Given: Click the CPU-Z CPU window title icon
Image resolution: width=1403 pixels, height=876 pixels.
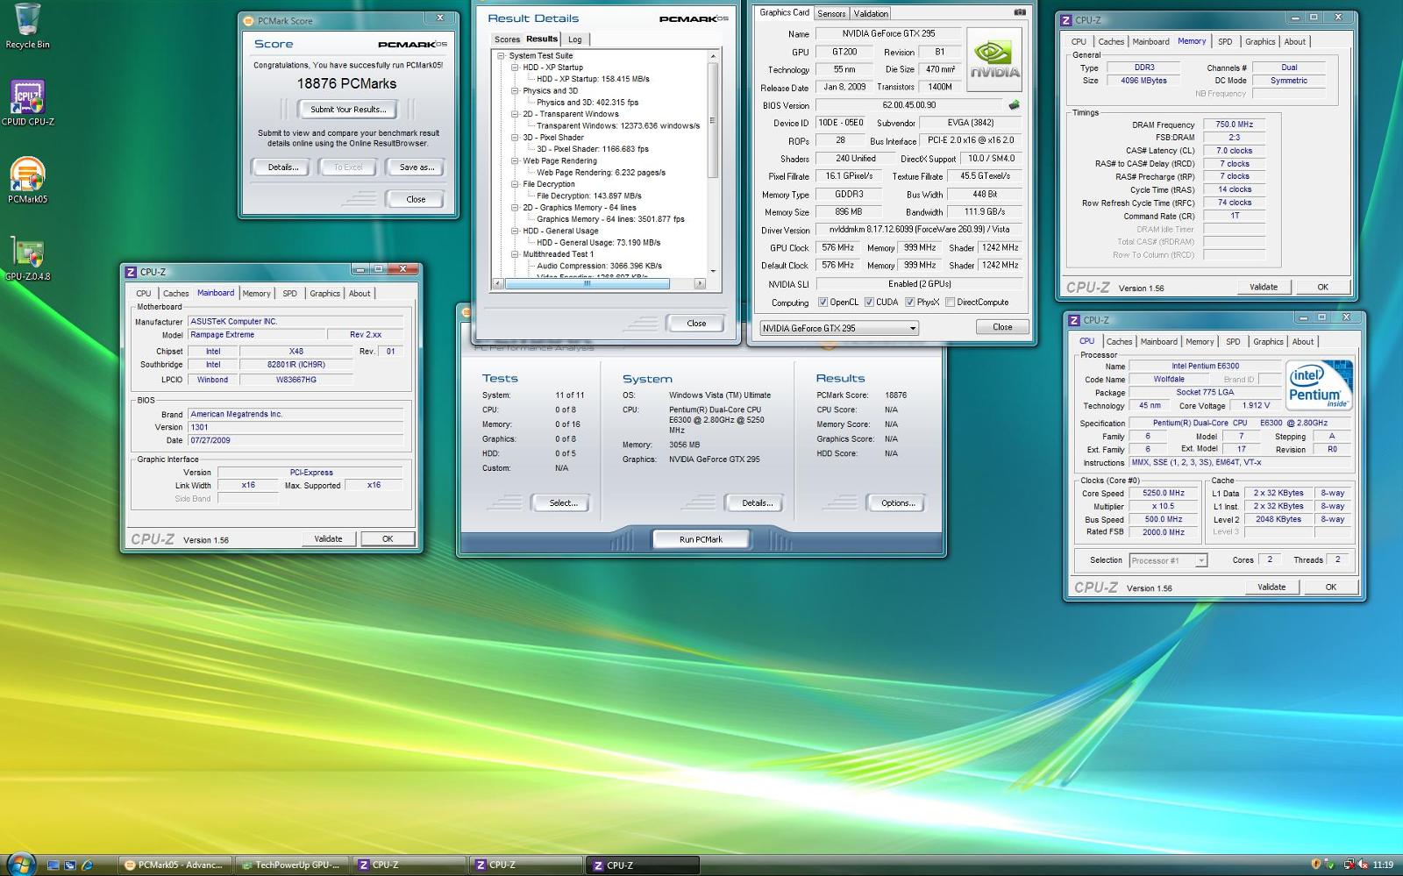Looking at the screenshot, I should point(1073,320).
